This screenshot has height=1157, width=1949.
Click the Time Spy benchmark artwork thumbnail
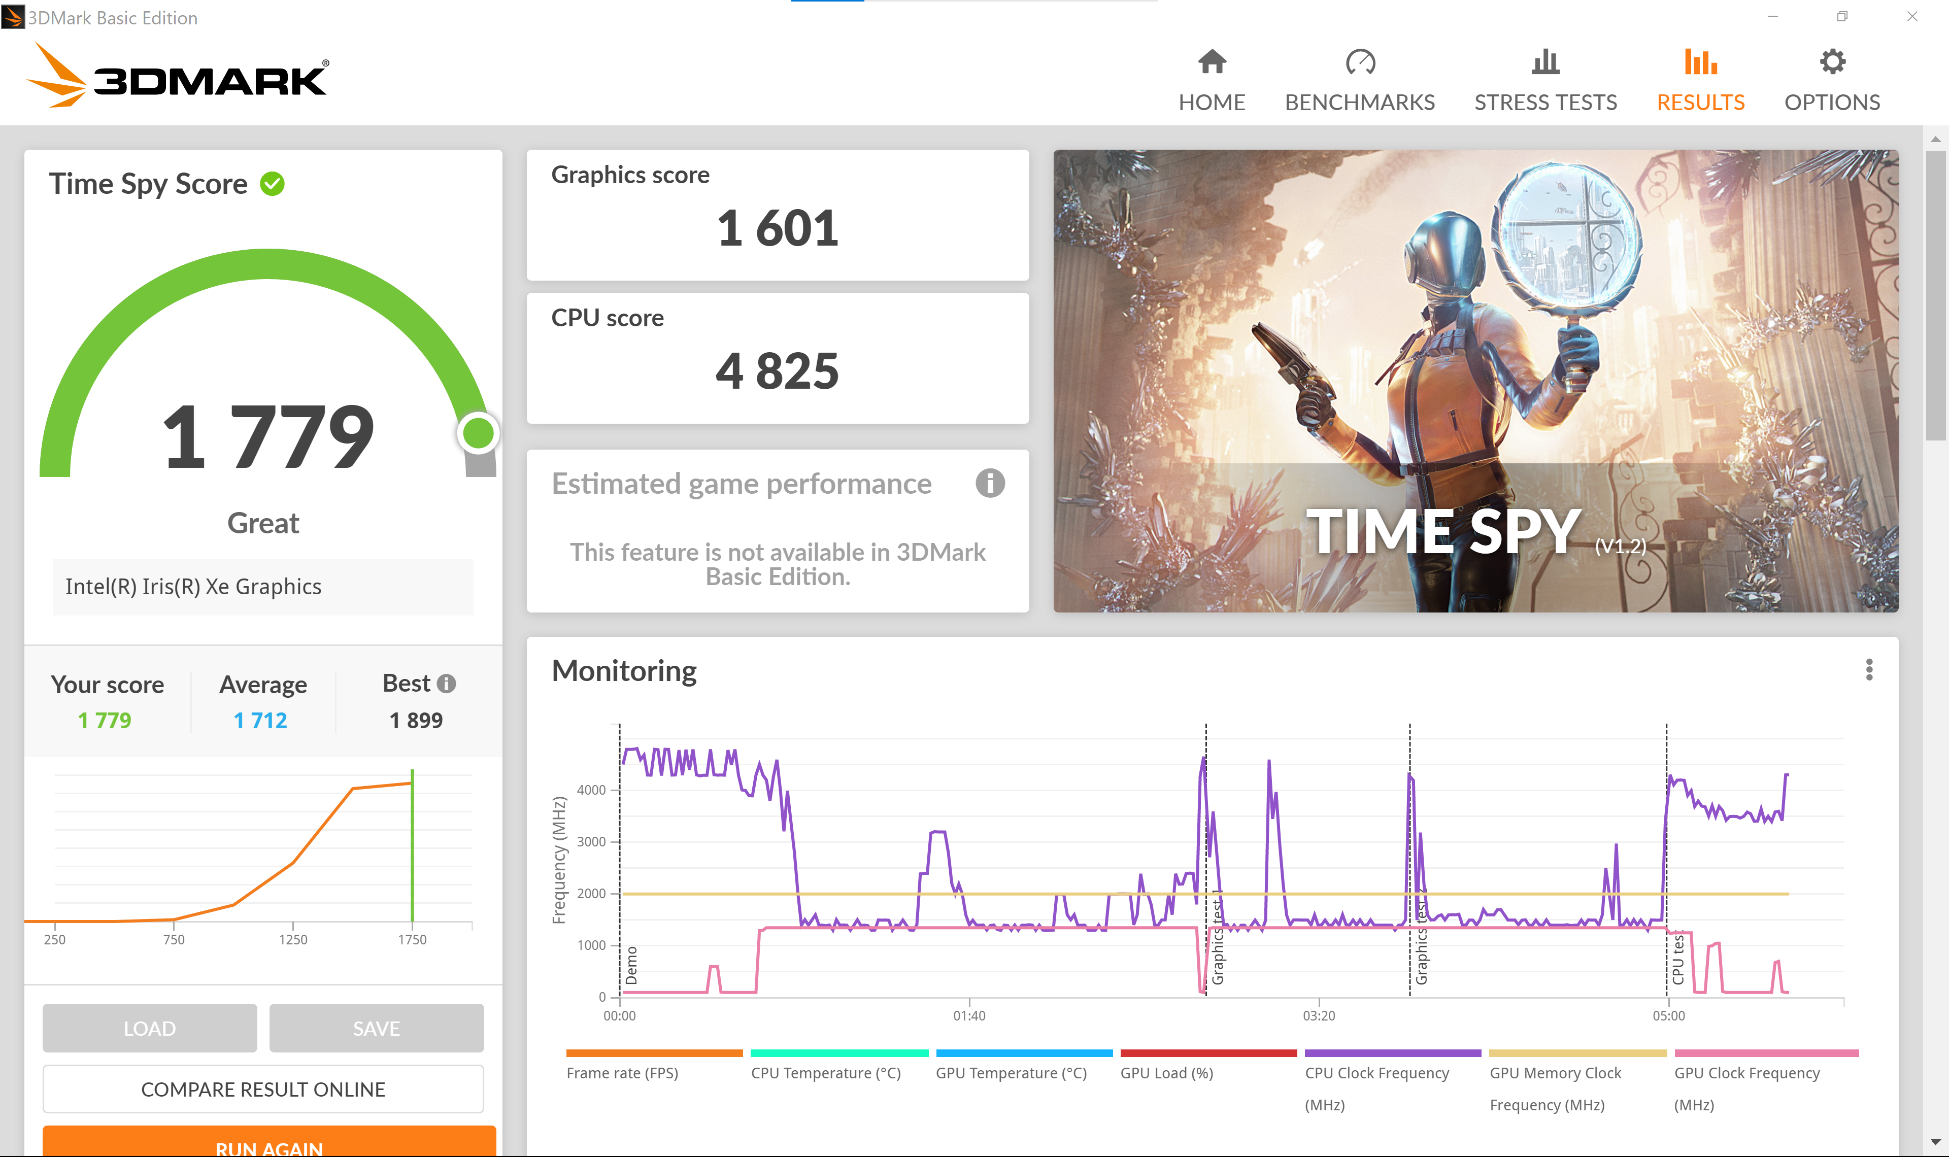tap(1475, 381)
